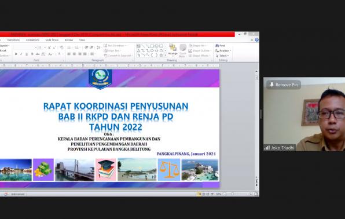Open Quick Styles gallery
The height and width of the screenshot is (219, 345).
tap(183, 50)
